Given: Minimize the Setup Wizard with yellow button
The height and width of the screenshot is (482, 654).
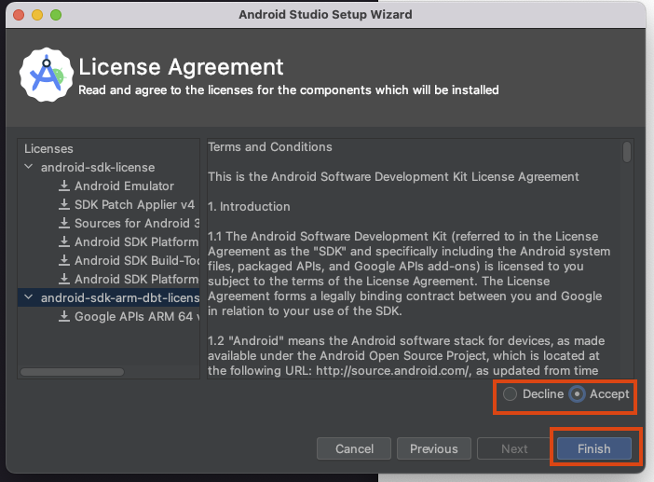Looking at the screenshot, I should (x=37, y=15).
